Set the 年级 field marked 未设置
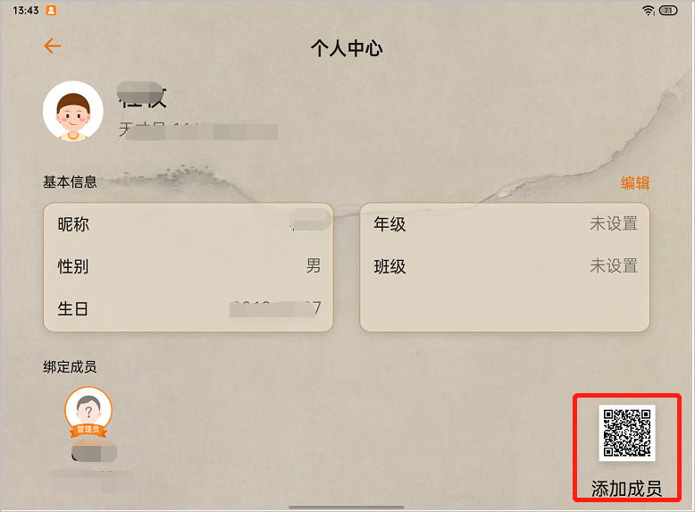 (x=505, y=224)
